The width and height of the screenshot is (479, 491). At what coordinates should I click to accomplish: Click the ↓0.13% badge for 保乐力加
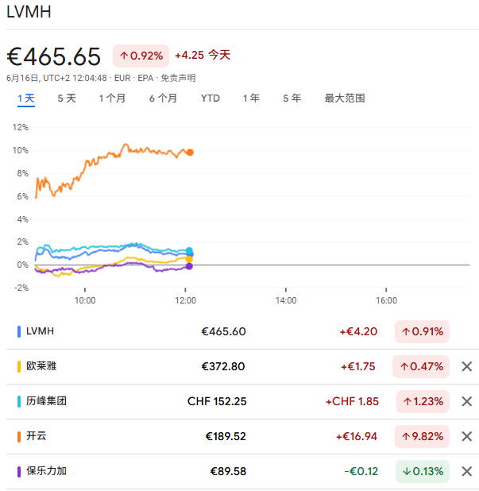click(423, 471)
